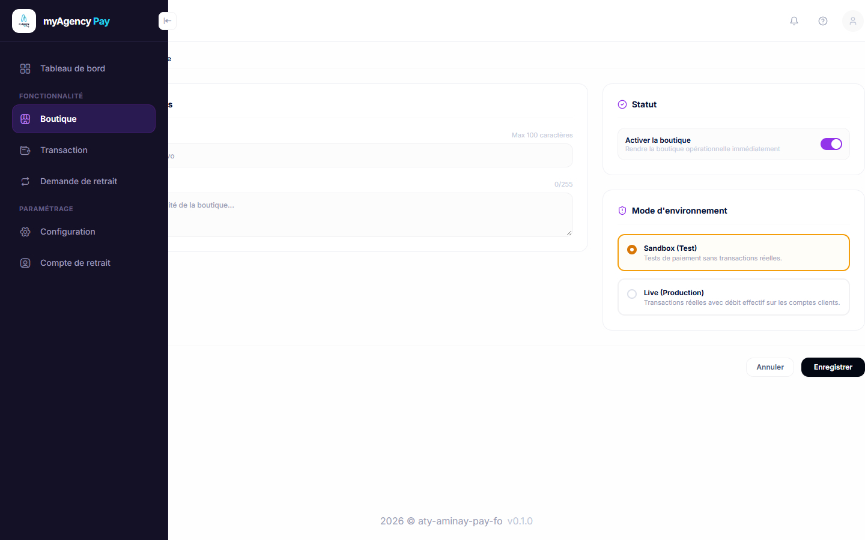Click the '0/255' character counter
865x540 pixels.
click(x=563, y=184)
